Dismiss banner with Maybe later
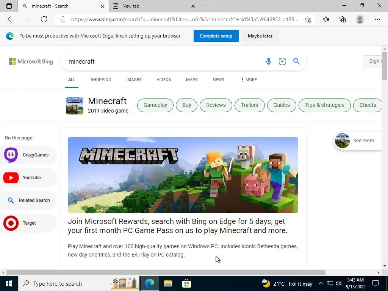 pyautogui.click(x=260, y=36)
